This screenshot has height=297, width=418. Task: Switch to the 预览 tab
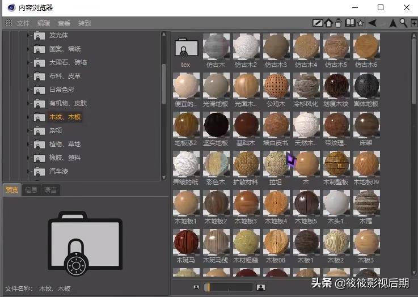click(12, 190)
